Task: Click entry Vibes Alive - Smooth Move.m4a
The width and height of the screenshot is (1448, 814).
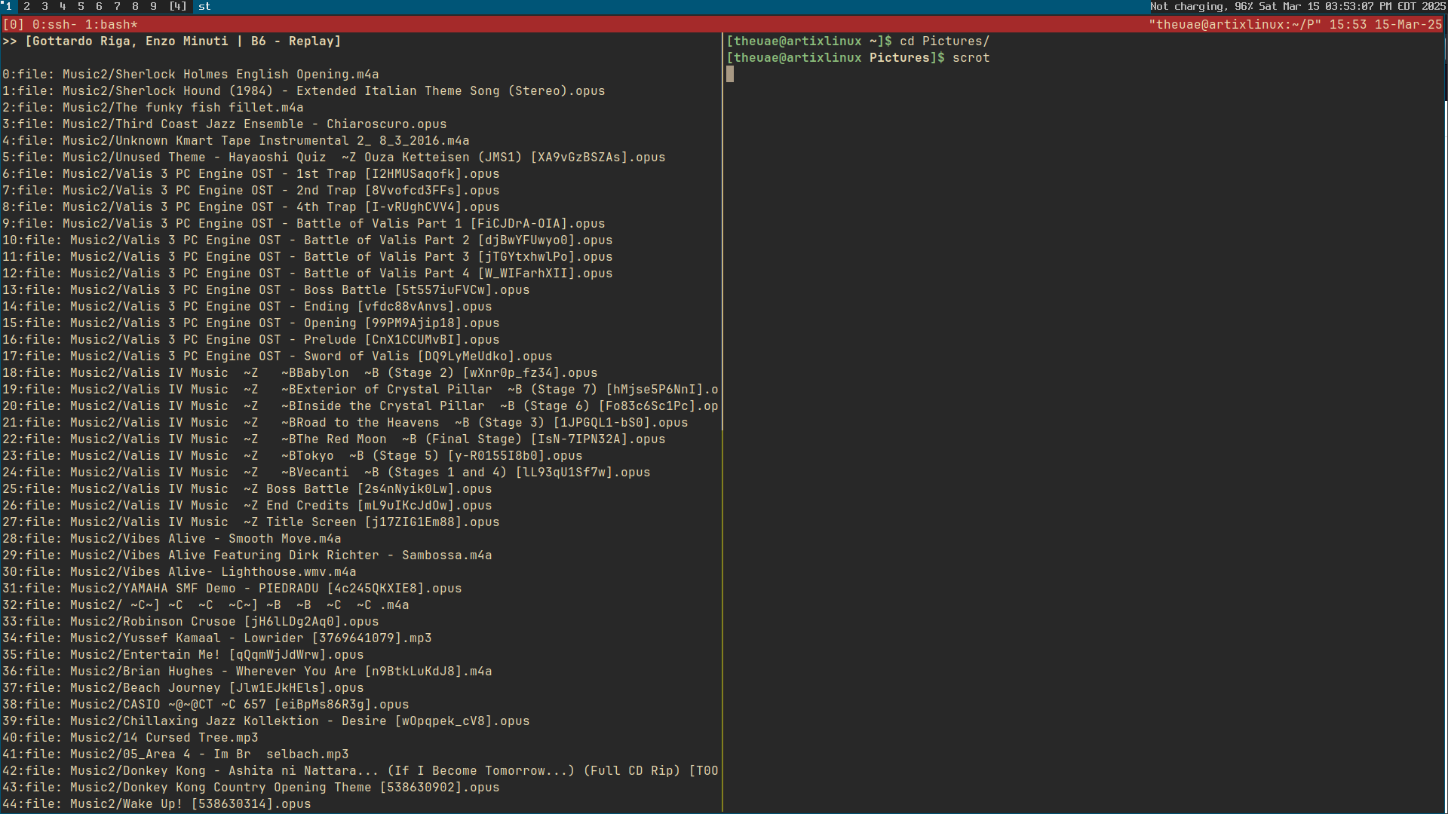Action: tap(172, 539)
